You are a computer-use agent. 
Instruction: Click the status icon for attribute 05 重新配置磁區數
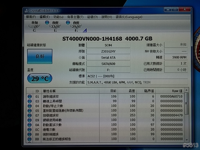30,111
